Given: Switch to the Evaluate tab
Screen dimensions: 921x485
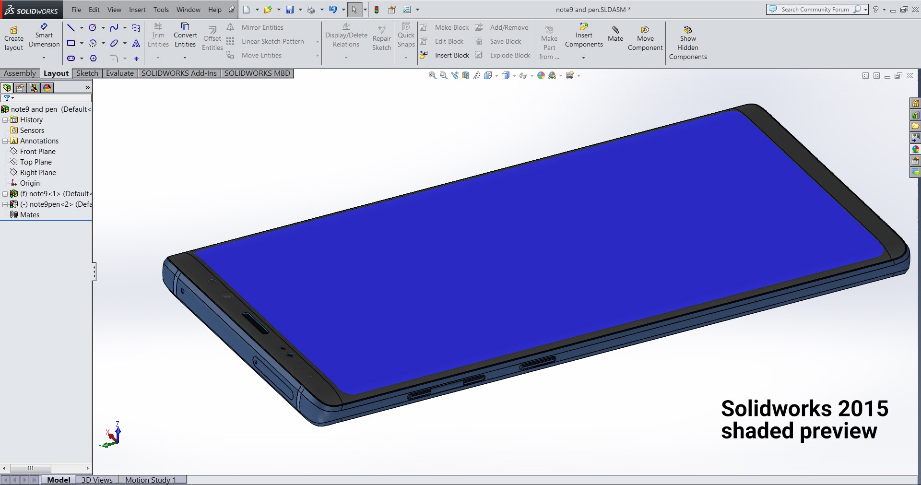Looking at the screenshot, I should (x=120, y=73).
